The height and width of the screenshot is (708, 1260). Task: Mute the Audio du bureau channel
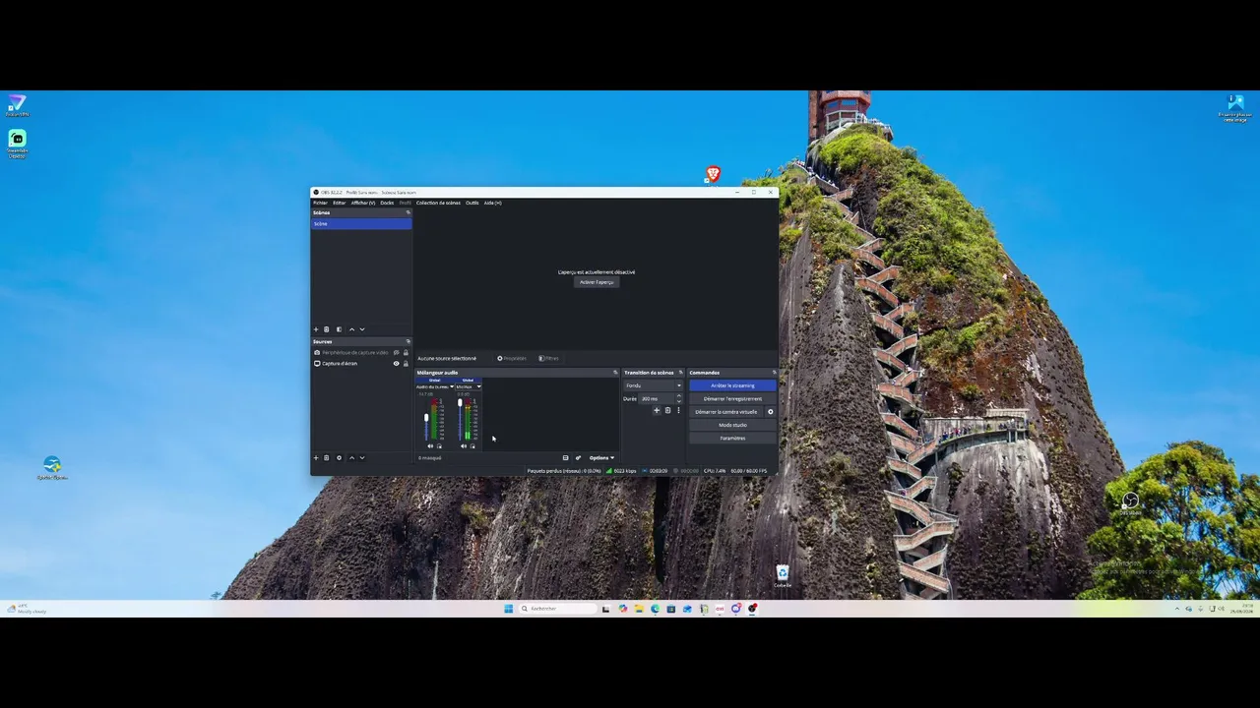pos(430,446)
